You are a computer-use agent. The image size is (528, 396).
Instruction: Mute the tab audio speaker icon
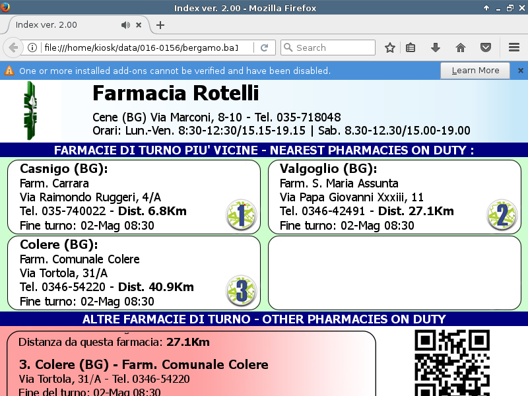pyautogui.click(x=125, y=25)
